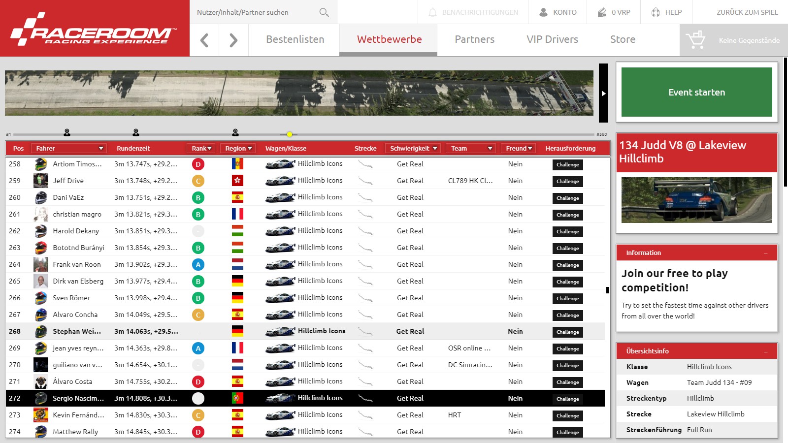Click '3m 13.902s' lap time
Image resolution: width=788 pixels, height=443 pixels.
click(x=132, y=264)
